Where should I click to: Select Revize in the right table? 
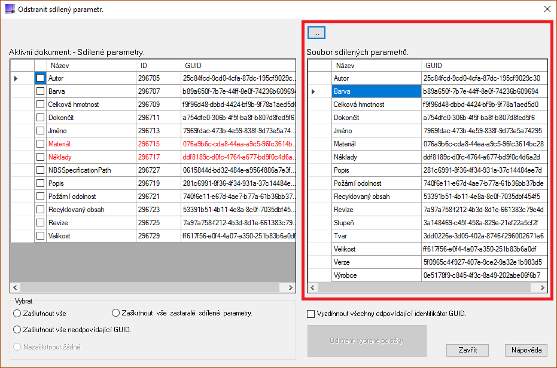(x=427, y=209)
